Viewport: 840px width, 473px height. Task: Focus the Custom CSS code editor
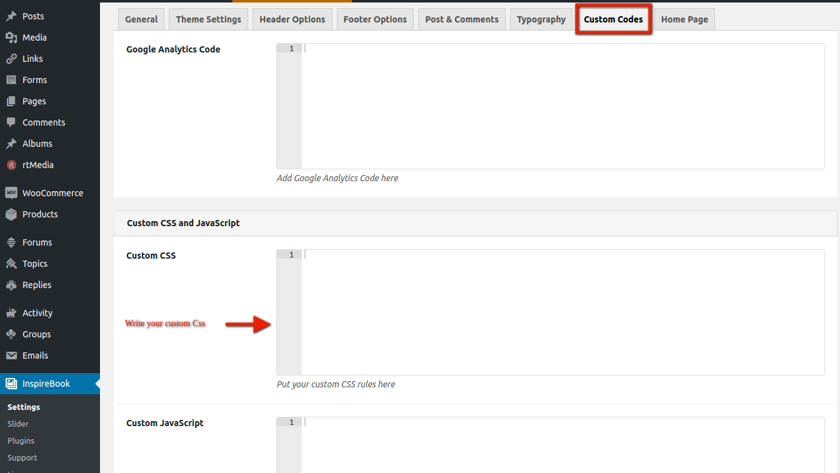tap(562, 312)
